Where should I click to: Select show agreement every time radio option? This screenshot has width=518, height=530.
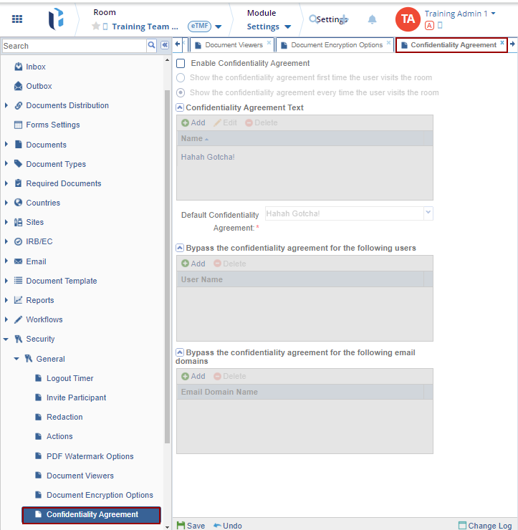pyautogui.click(x=181, y=92)
